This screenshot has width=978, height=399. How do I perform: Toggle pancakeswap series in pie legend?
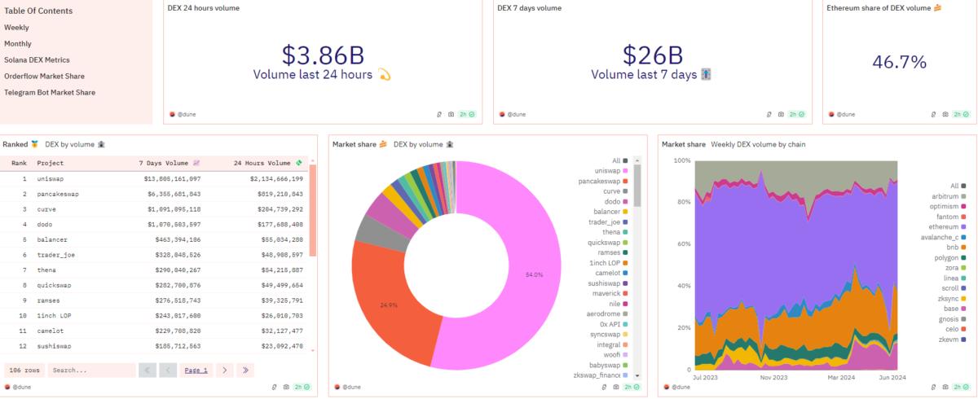pos(604,181)
